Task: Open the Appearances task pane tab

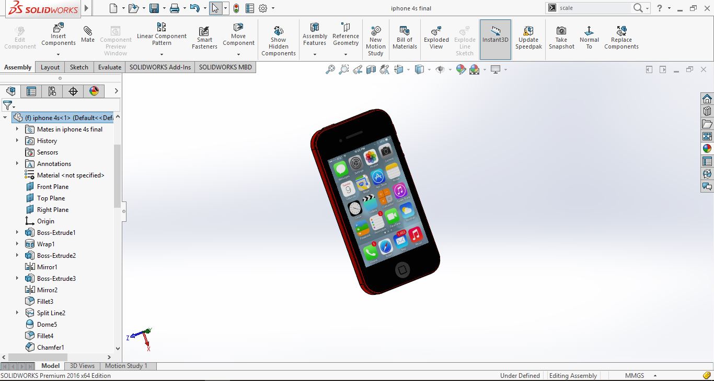Action: click(707, 148)
